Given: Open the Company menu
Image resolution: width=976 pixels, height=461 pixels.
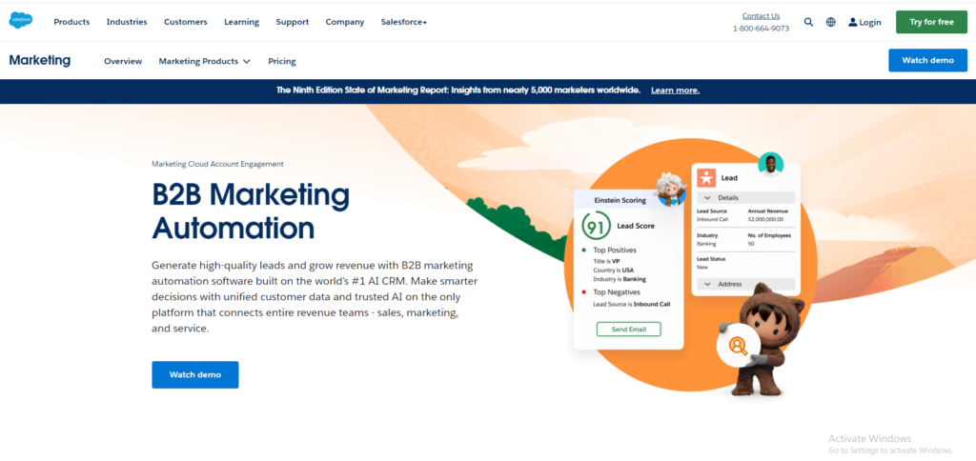Looking at the screenshot, I should pos(345,22).
